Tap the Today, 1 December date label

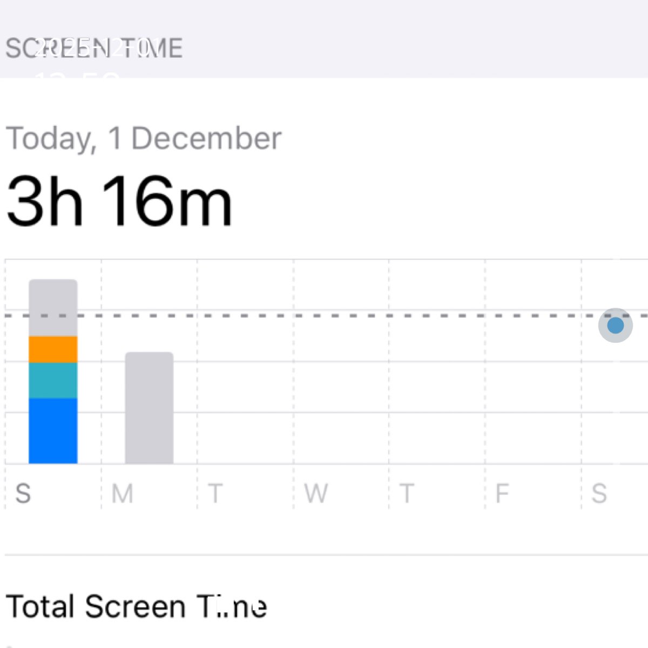143,138
